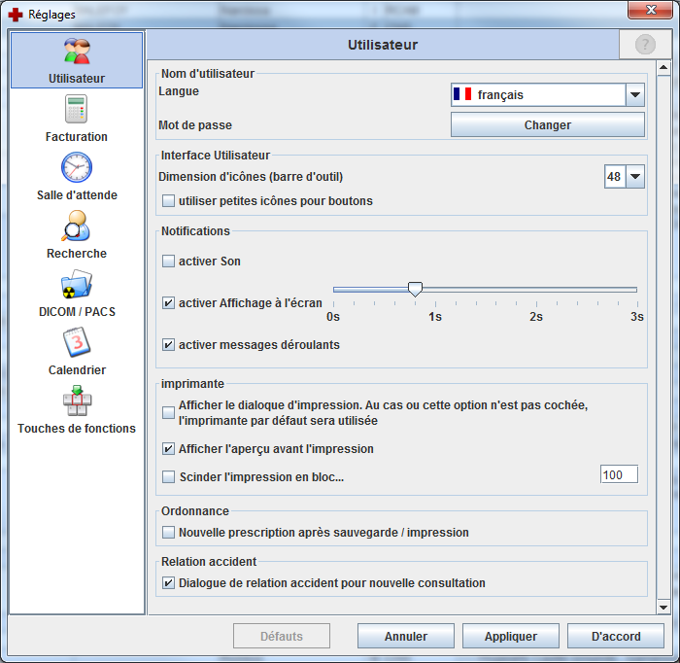Enable Nouvelle prescription après sauvegarde checkbox
Screen dimensions: 680x663
pos(169,533)
